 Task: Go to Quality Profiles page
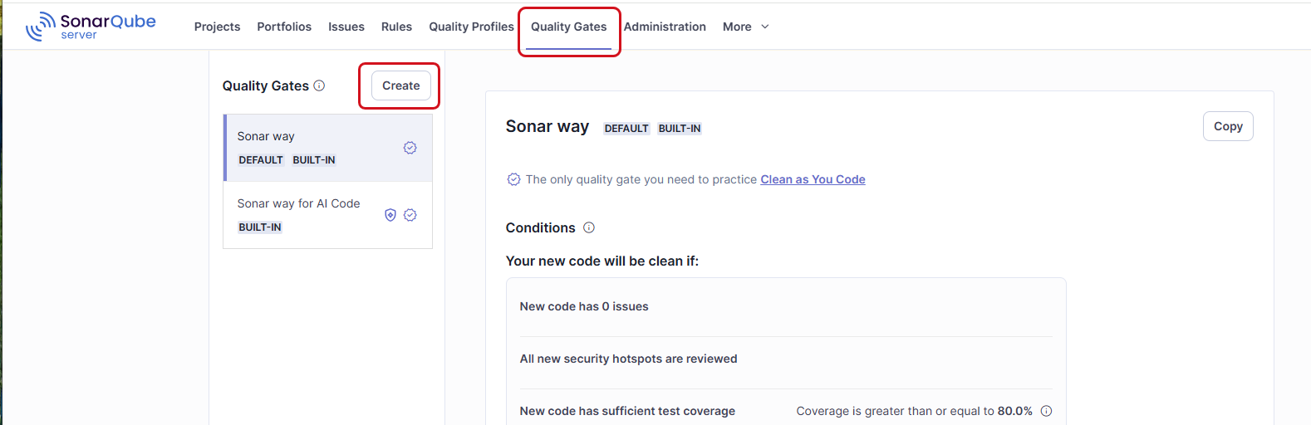point(471,27)
